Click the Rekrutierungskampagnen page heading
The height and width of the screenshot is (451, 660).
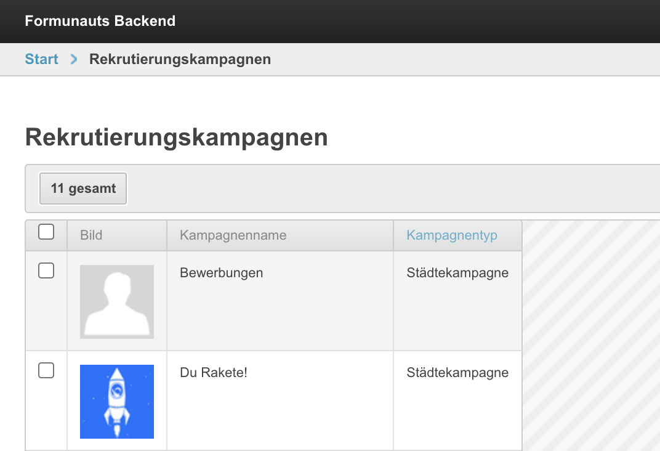click(176, 137)
